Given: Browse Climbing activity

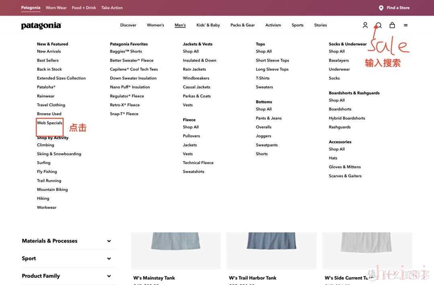Looking at the screenshot, I should tap(46, 145).
